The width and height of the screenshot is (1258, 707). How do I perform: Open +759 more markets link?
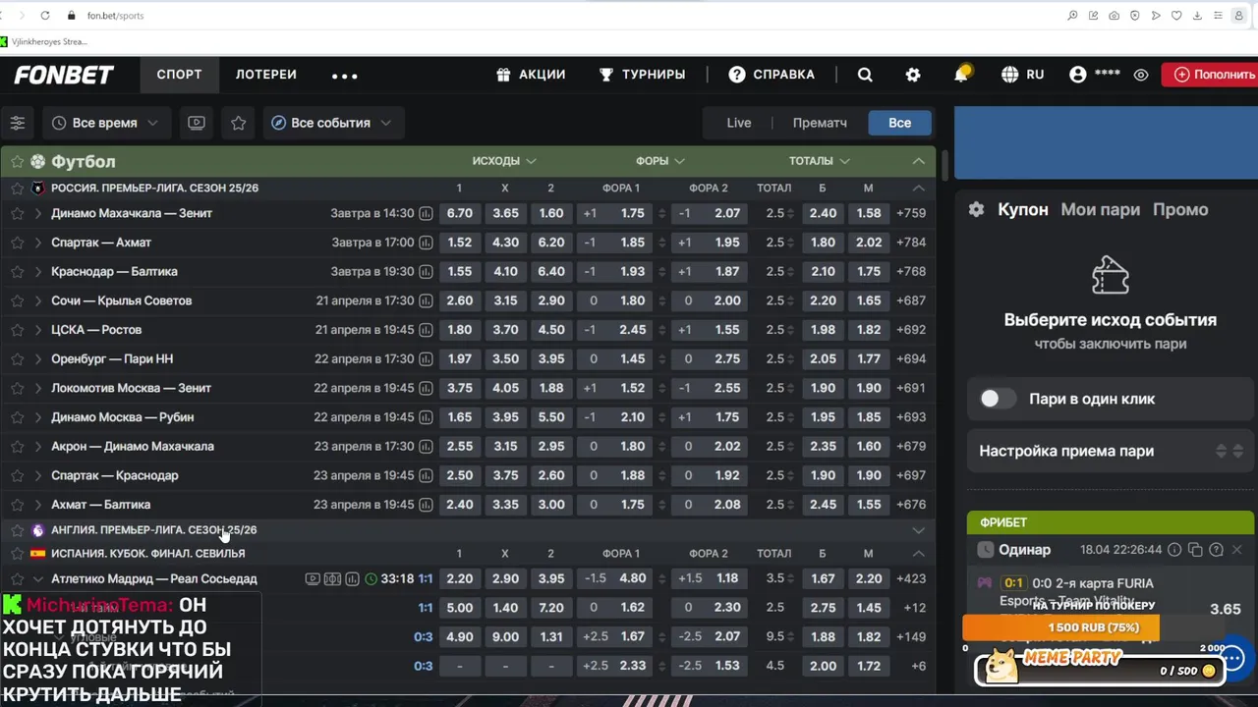tap(910, 213)
